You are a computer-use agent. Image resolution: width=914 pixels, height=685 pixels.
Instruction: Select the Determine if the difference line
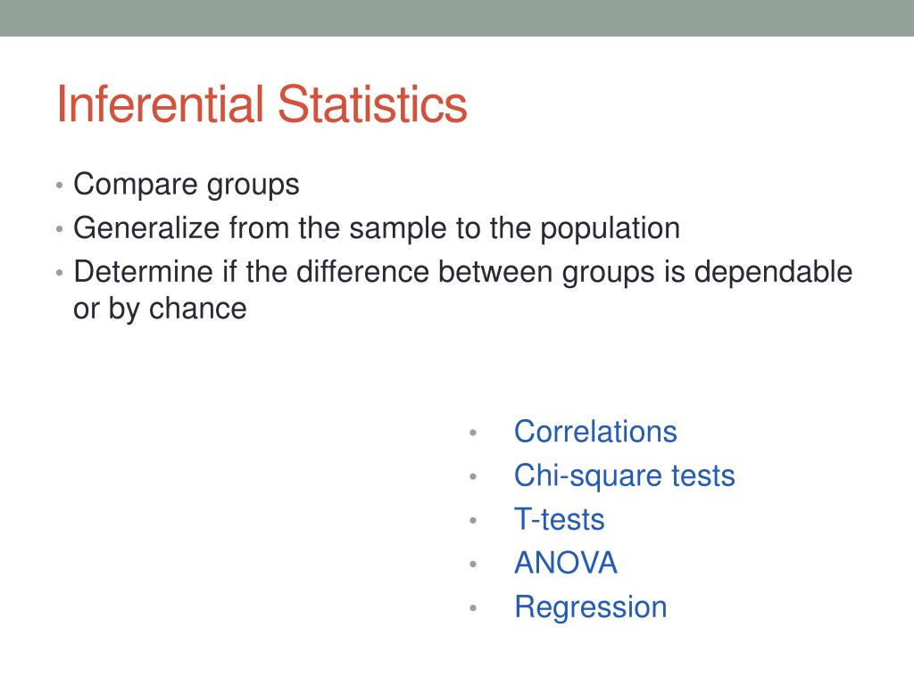(463, 273)
